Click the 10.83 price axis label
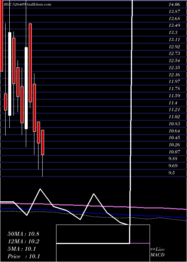 (x=174, y=124)
